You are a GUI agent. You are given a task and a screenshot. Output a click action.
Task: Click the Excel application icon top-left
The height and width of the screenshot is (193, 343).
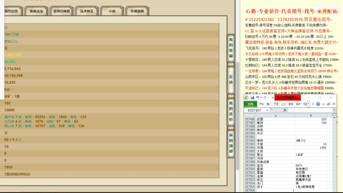click(246, 97)
